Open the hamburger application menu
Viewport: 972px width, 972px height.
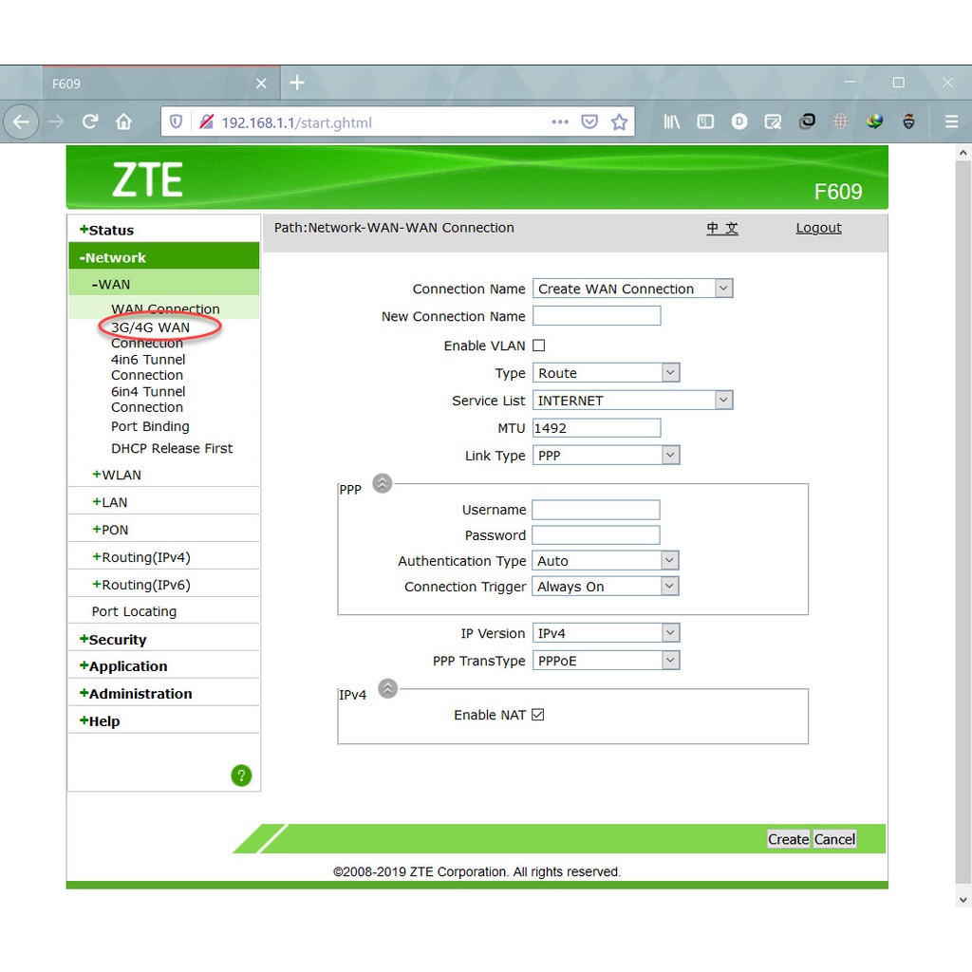(951, 121)
